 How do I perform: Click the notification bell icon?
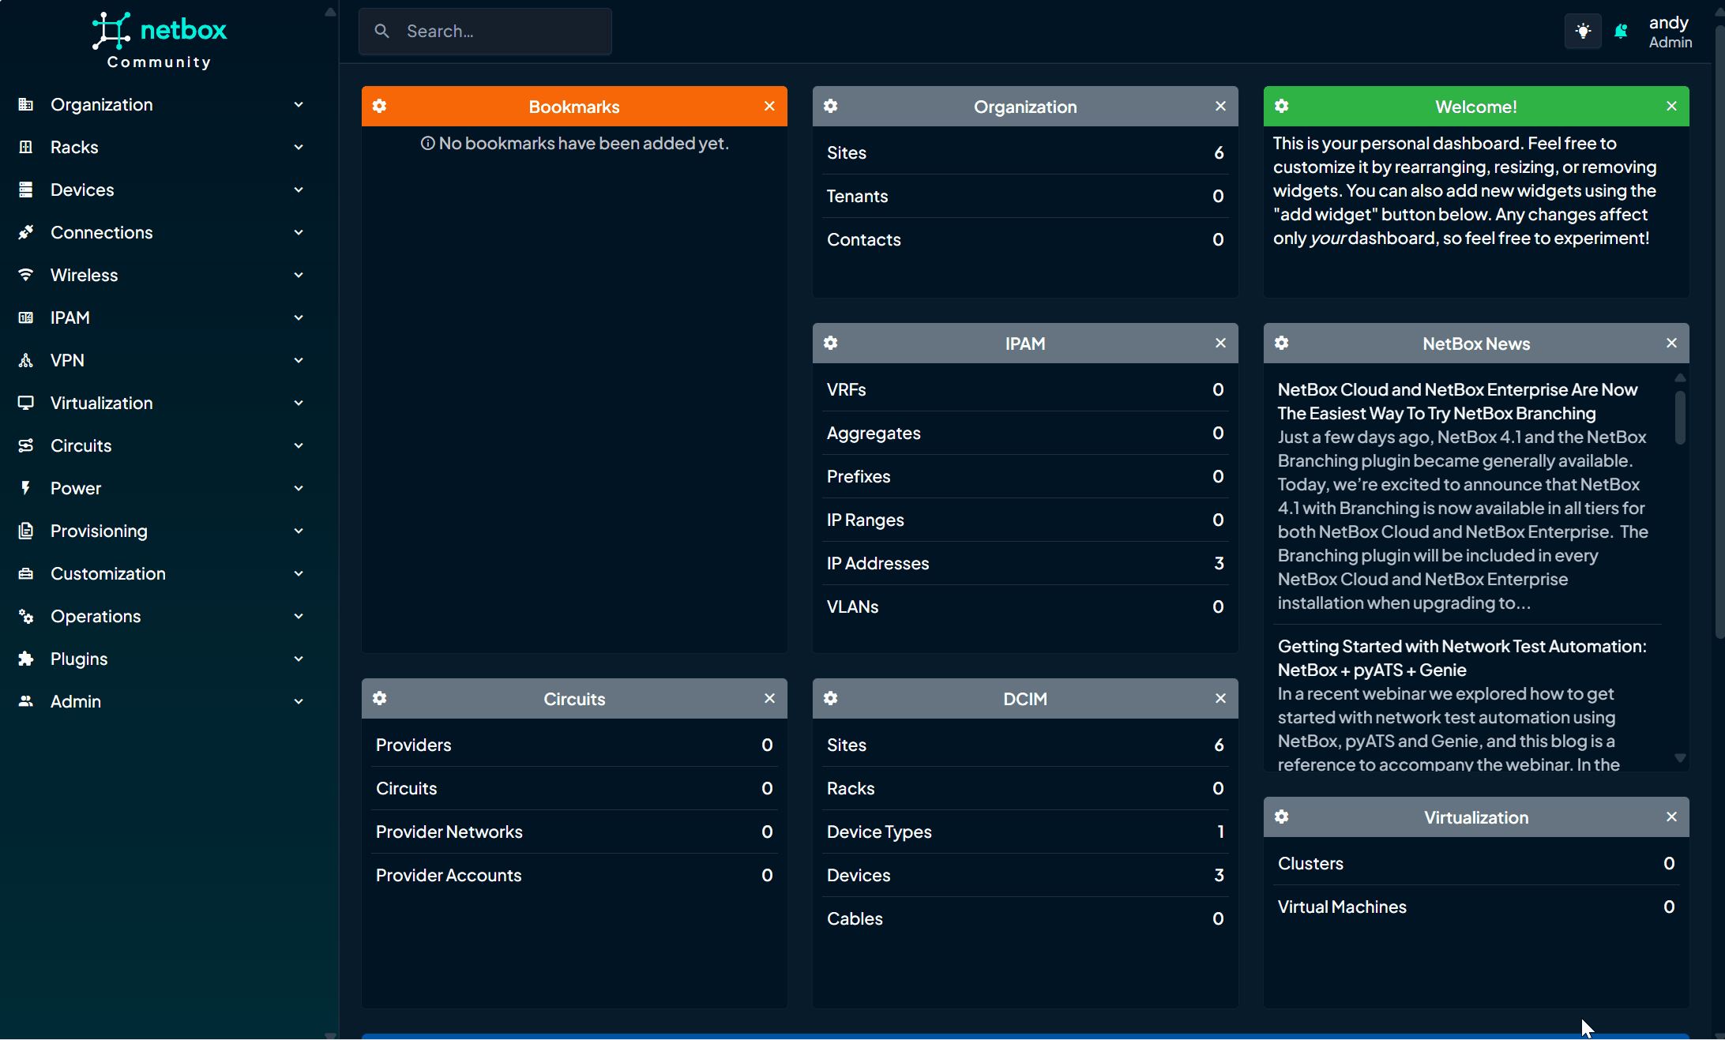[x=1620, y=31]
